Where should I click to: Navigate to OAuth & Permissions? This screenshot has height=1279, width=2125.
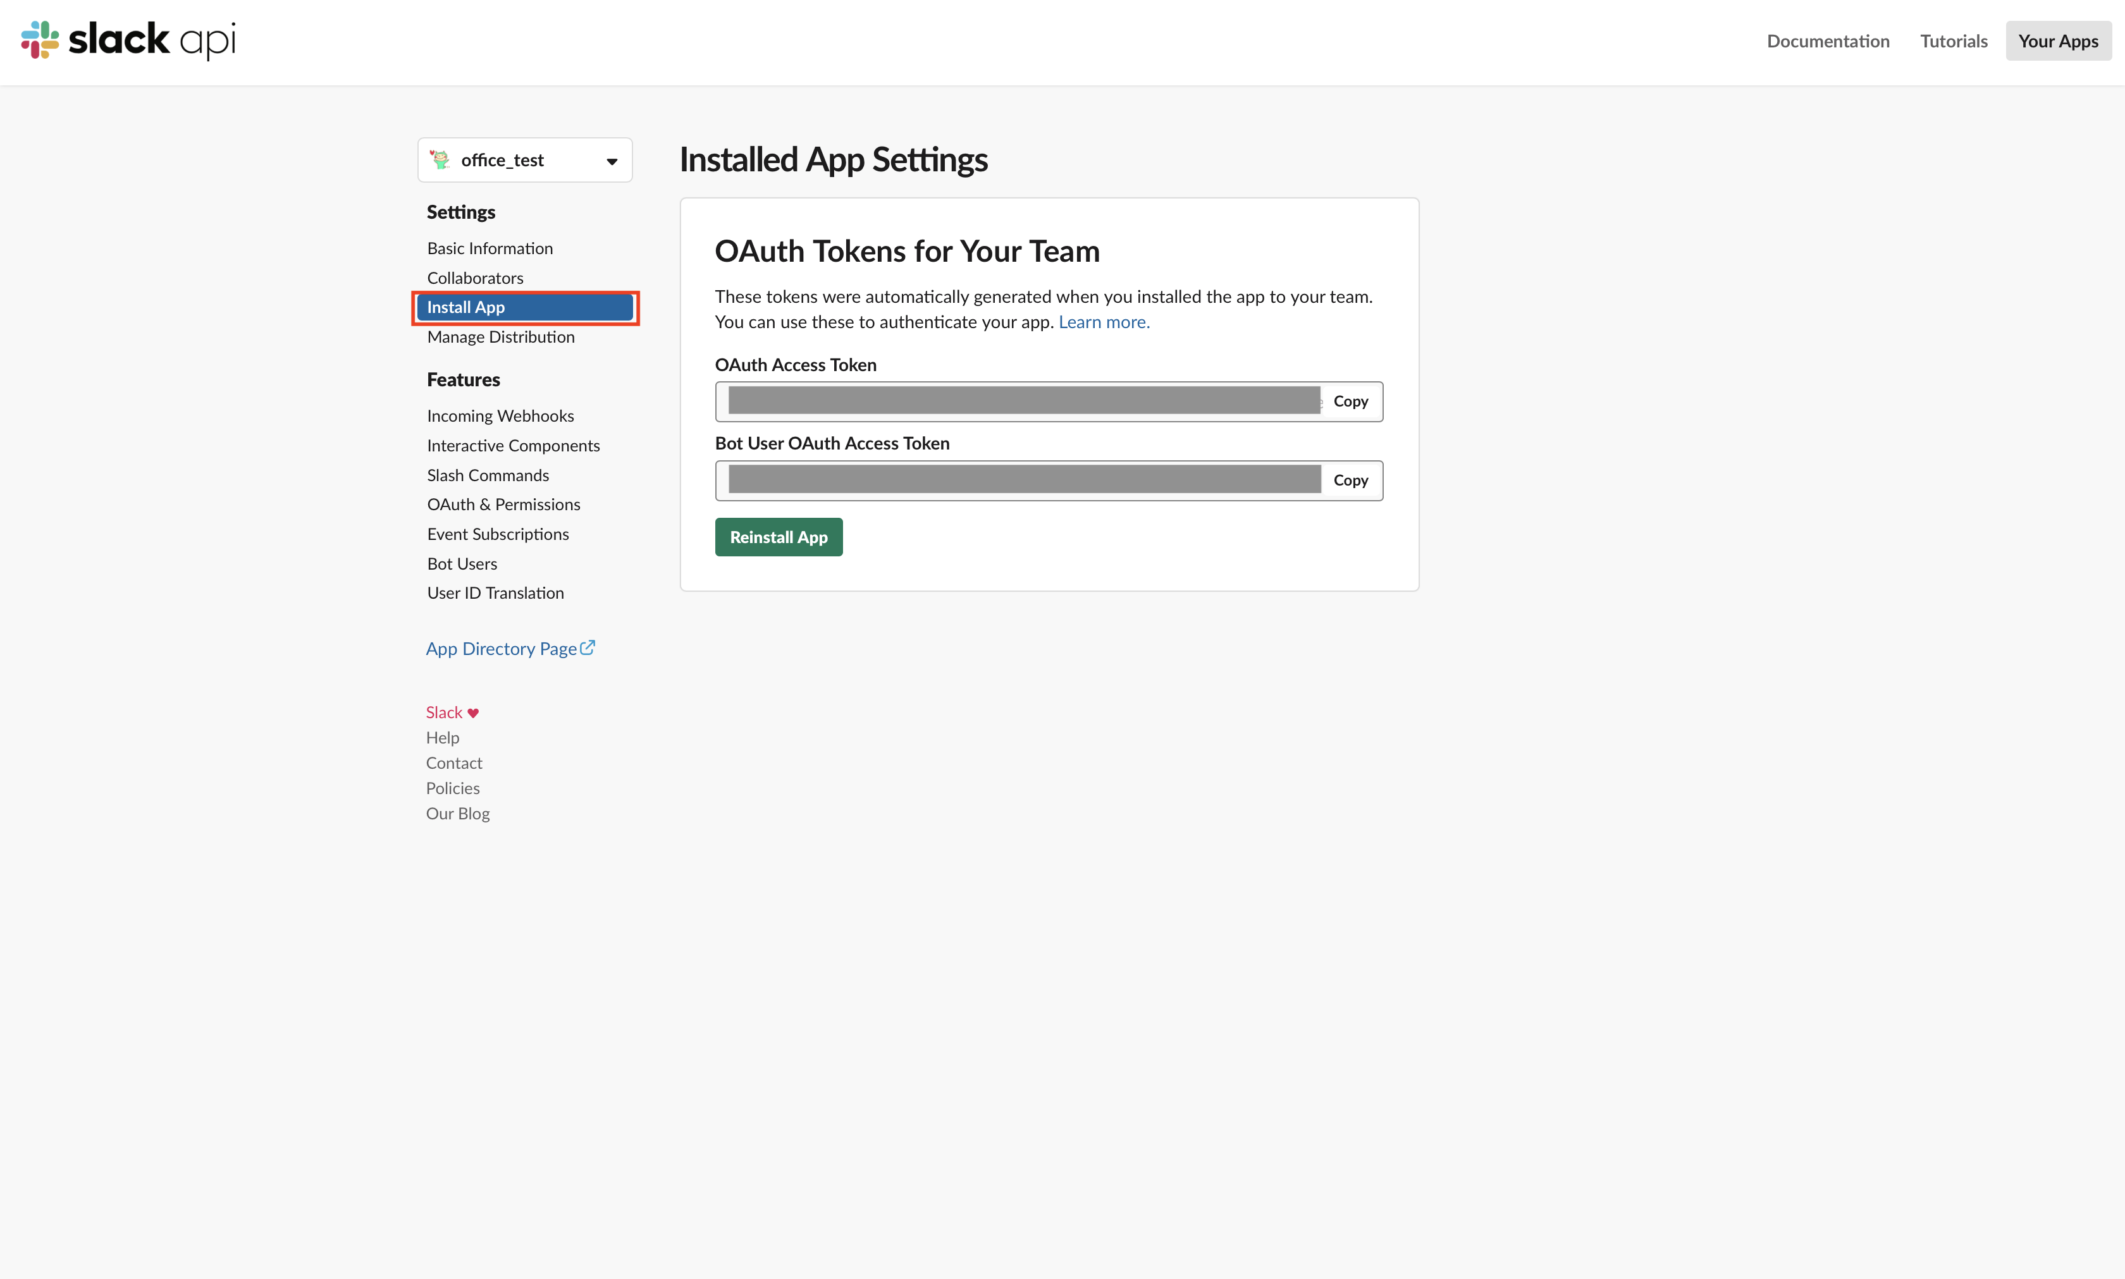click(x=503, y=504)
